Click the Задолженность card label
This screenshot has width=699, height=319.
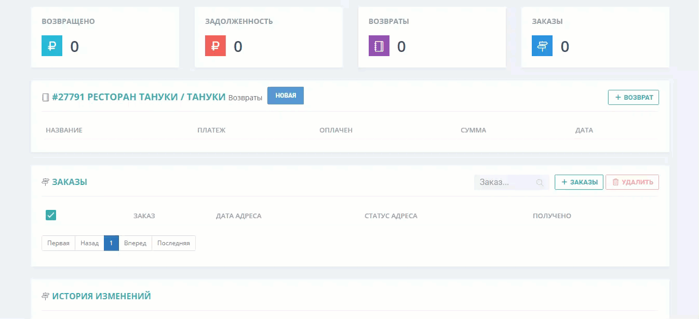(239, 21)
